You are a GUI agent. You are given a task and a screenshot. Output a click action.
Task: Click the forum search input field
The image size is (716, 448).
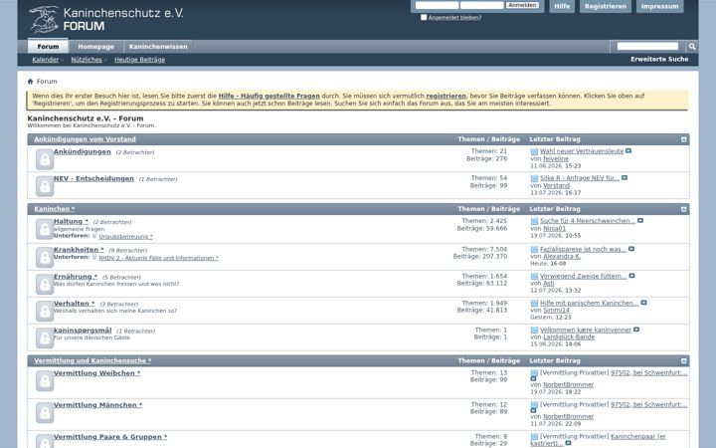click(647, 46)
